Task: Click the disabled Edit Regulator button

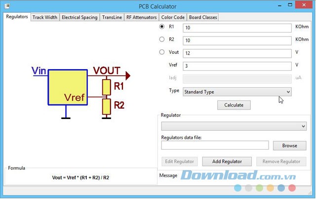Action: [x=179, y=161]
